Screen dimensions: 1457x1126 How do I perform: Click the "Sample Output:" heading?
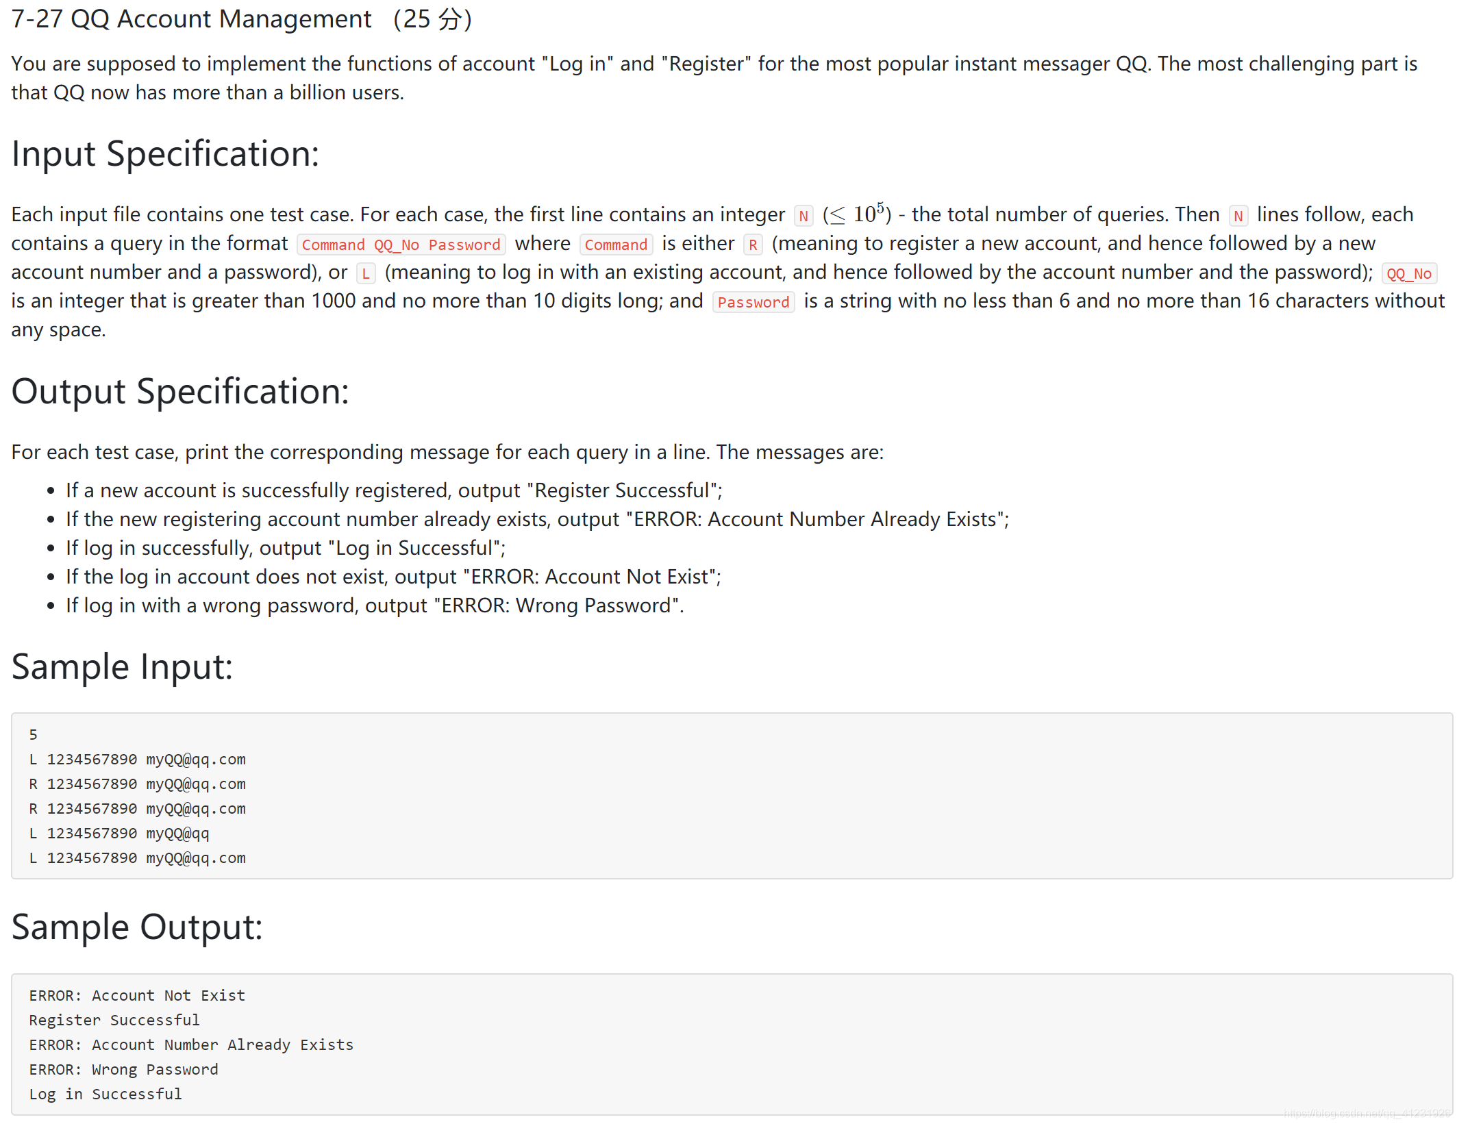click(x=137, y=927)
